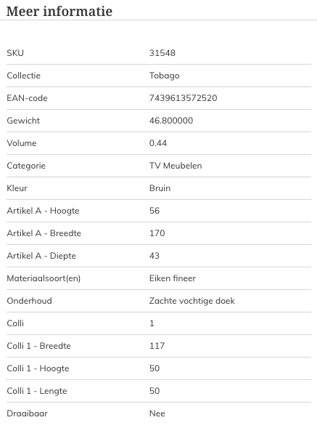Image resolution: width=317 pixels, height=428 pixels.
Task: Select the EAN-code number 7439613572520
Action: (184, 98)
